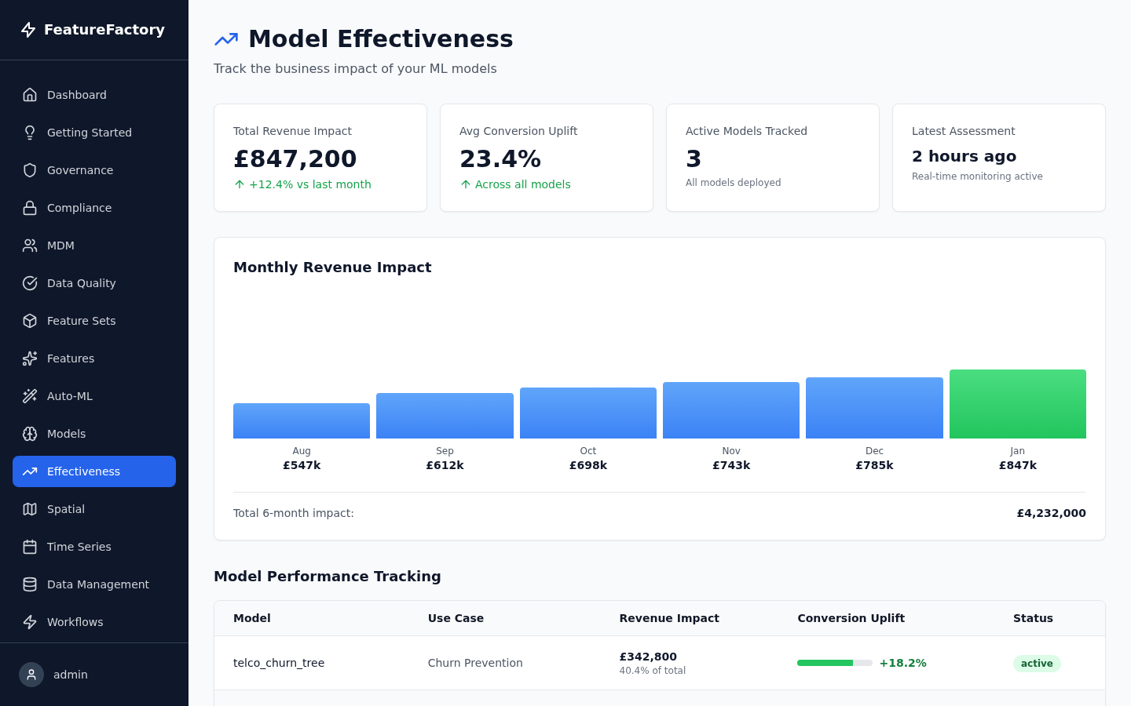This screenshot has height=706, width=1131.
Task: Click the Data Management database icon
Action: pyautogui.click(x=30, y=584)
